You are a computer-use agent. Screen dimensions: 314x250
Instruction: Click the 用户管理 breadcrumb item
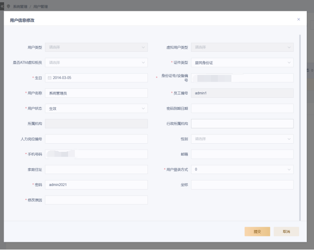click(40, 7)
